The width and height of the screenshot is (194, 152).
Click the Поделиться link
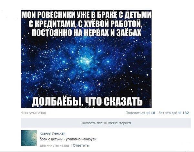click(135, 113)
